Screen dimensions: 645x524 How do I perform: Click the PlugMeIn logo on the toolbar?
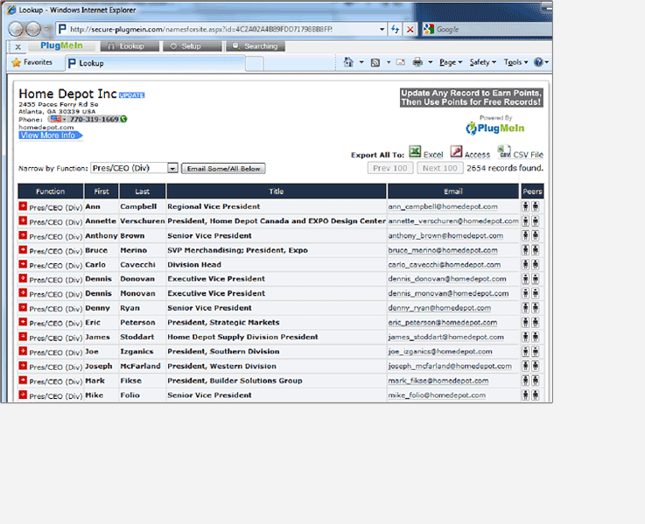coord(61,45)
